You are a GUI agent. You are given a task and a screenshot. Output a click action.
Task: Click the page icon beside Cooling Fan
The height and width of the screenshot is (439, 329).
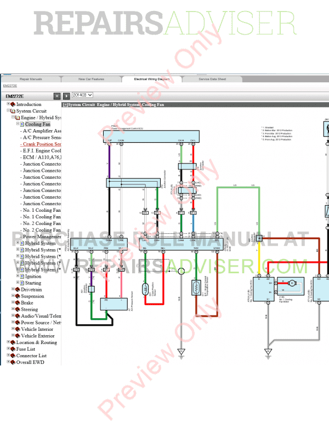point(22,124)
